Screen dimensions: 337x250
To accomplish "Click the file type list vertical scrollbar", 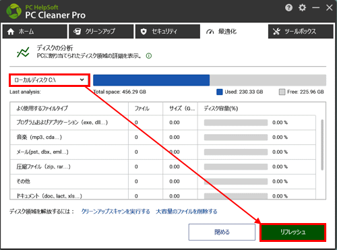I will coord(322,145).
